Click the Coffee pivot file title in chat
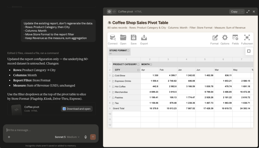The image size is (259, 148). click(x=32, y=107)
